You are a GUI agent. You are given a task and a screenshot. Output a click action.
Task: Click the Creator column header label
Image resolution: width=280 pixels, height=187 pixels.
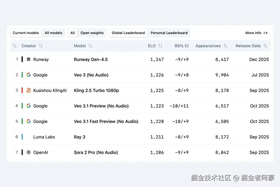(x=29, y=46)
